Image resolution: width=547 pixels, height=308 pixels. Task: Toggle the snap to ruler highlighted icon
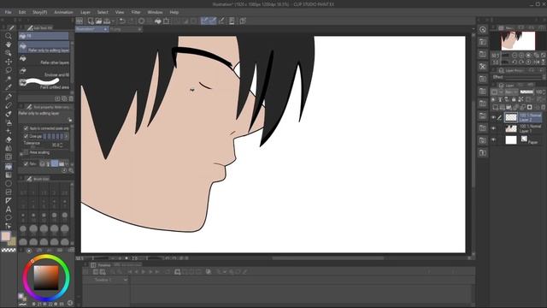tap(204, 21)
